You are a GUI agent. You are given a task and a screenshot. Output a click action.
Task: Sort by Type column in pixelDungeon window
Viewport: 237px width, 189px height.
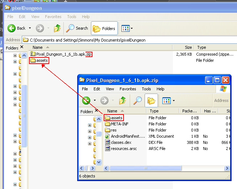(201, 47)
